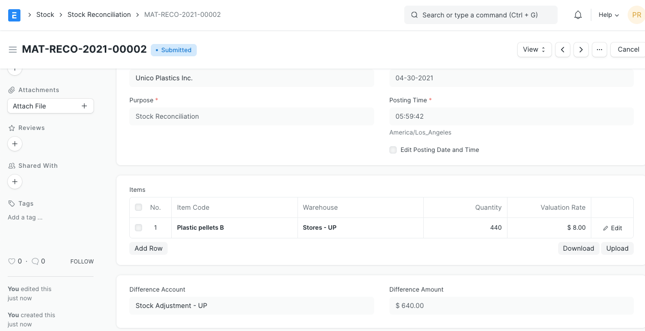The width and height of the screenshot is (645, 331).
Task: Navigate to Stock via breadcrumb
Action: 45,15
